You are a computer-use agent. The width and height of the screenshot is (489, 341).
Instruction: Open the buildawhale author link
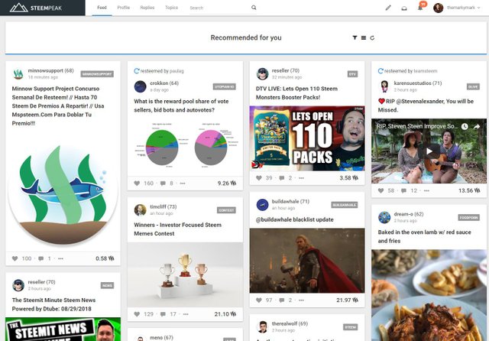[x=285, y=201]
